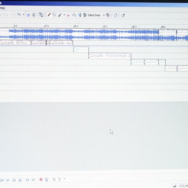The width and height of the screenshot is (188, 188).
Task: Select the pink Erase tool
Action: (x=68, y=15)
